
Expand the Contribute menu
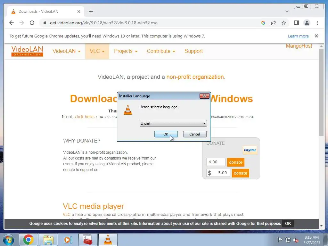pos(161,51)
